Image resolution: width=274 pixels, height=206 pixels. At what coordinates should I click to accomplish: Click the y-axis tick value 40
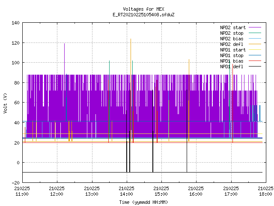click(x=17, y=123)
